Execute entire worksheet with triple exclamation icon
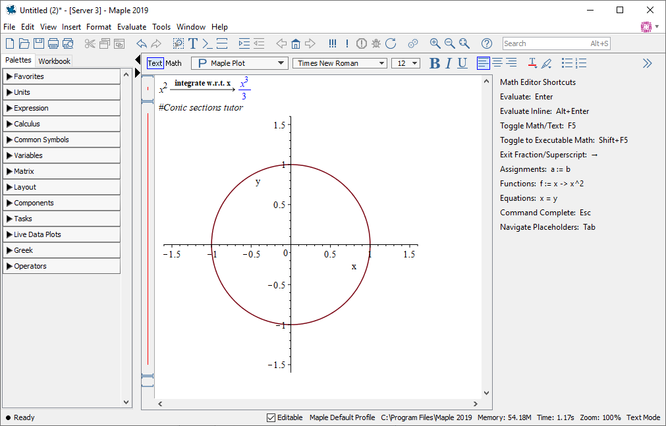 pos(333,43)
